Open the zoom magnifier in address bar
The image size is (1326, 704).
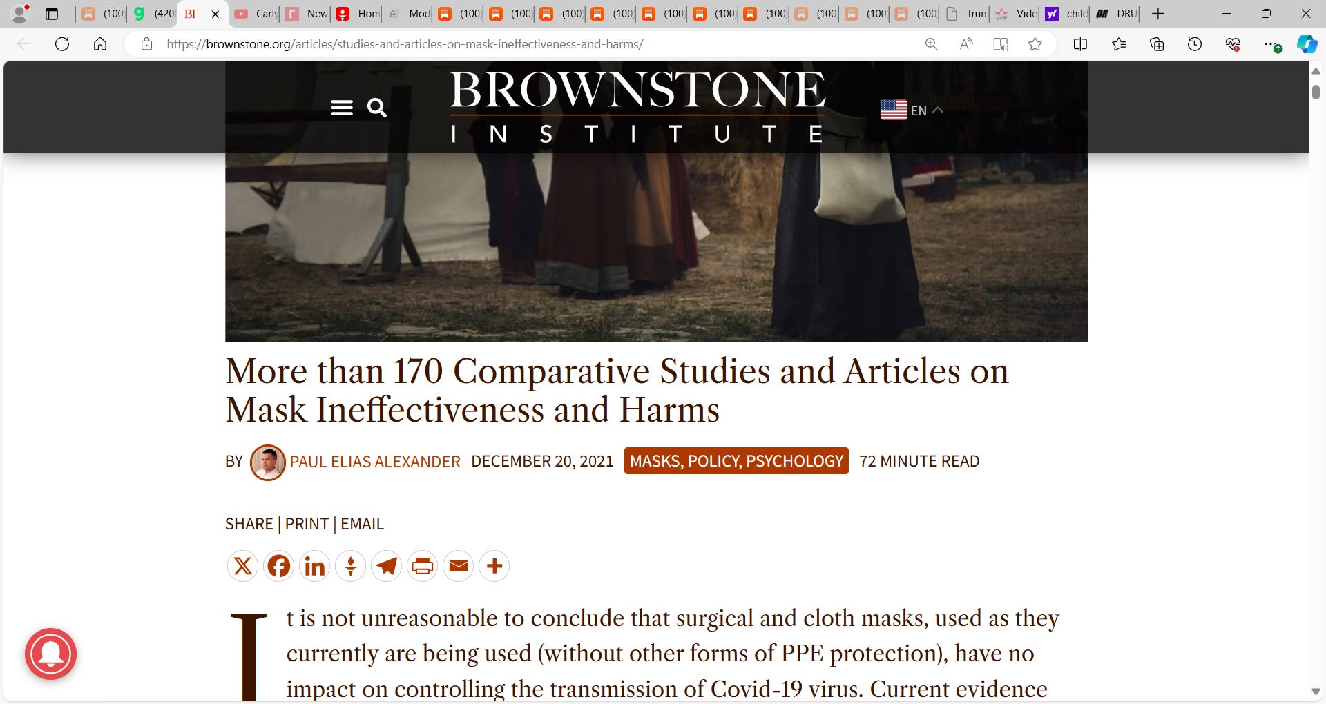931,44
